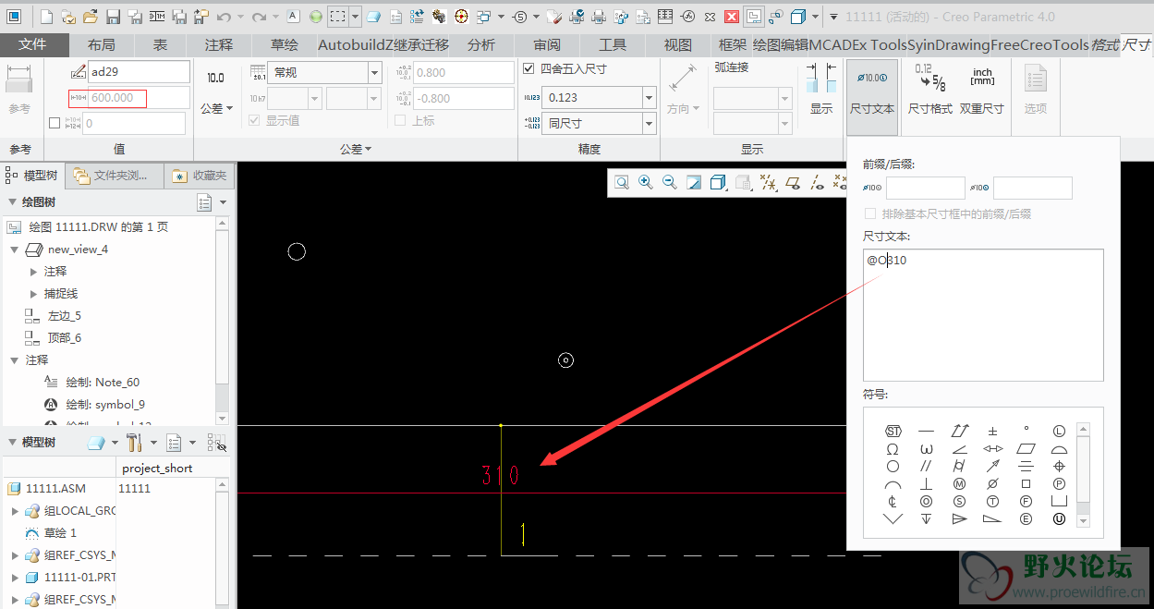This screenshot has height=609, width=1154.
Task: Insert the circled E symbol
Action: click(x=1026, y=519)
